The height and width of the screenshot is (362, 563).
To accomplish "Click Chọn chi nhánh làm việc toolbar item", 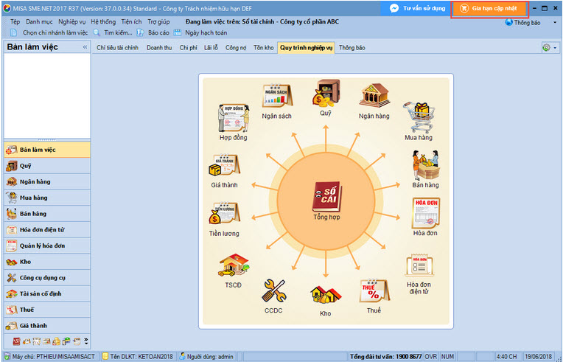I will 49,33.
